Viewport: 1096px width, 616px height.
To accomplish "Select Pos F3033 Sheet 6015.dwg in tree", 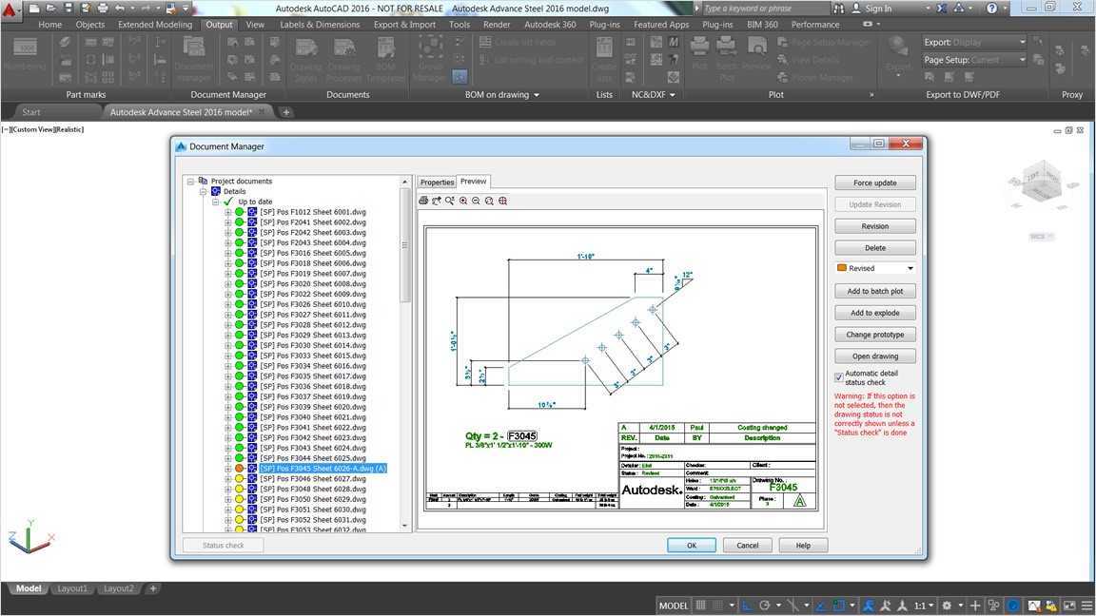I will click(313, 356).
